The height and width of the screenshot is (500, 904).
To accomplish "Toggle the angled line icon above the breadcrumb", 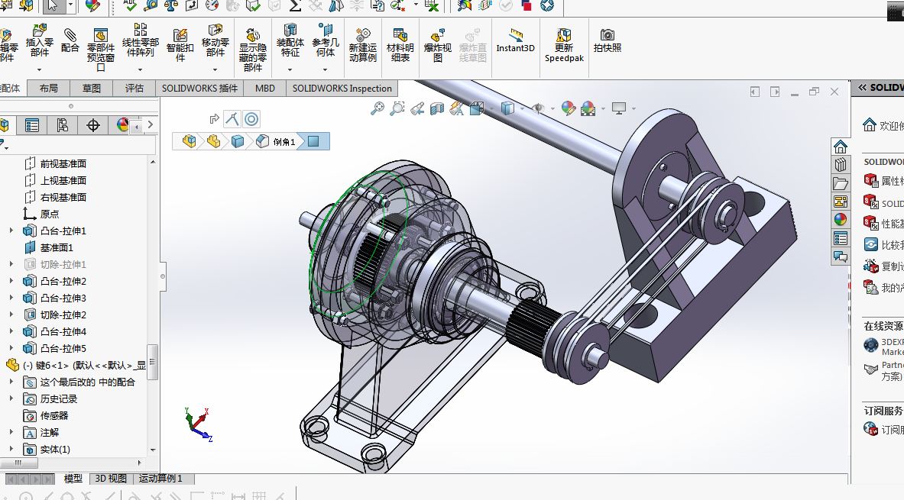I will [x=232, y=119].
